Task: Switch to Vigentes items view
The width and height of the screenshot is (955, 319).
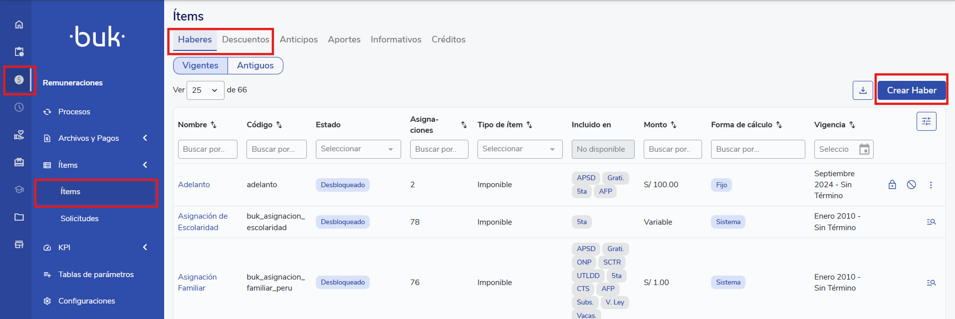Action: [200, 65]
